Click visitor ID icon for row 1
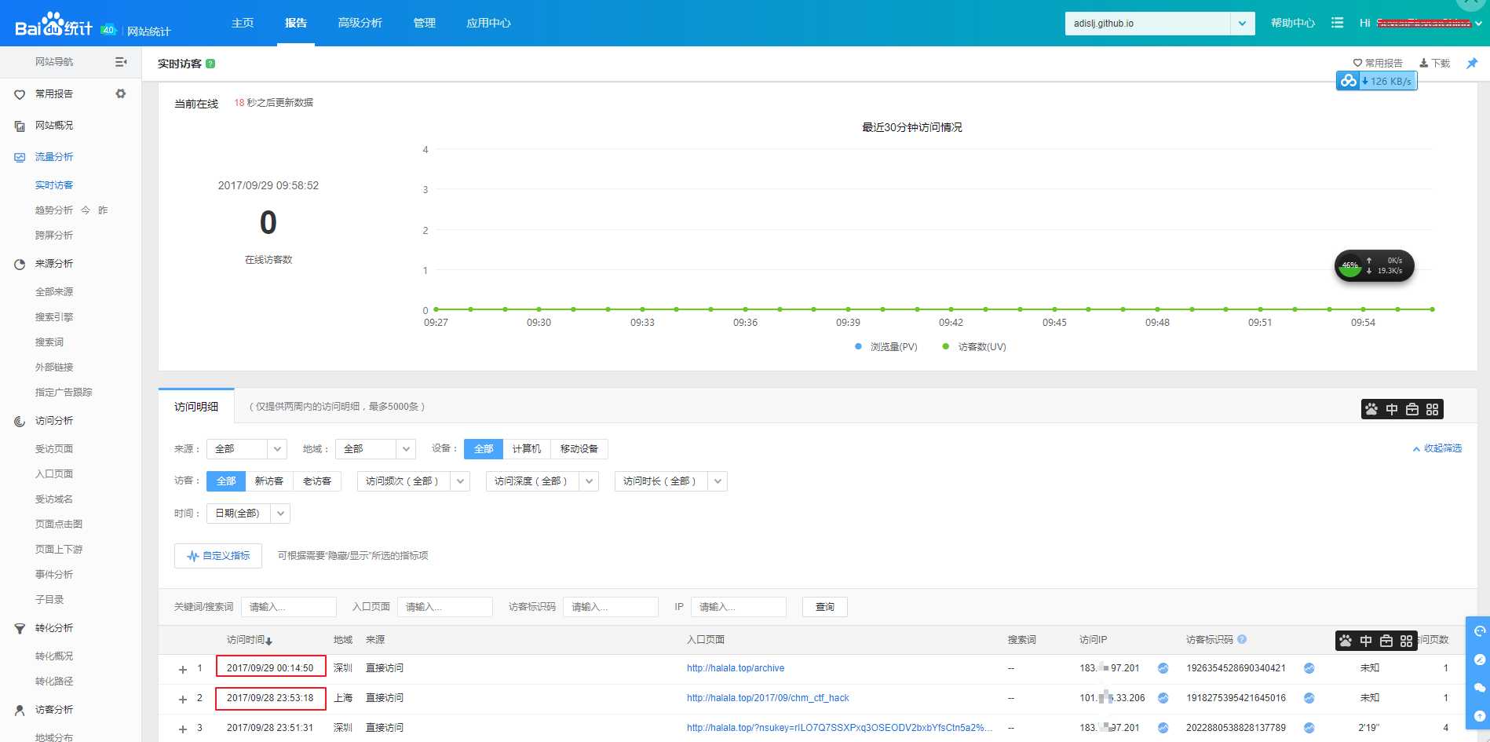1490x742 pixels. 1309,668
